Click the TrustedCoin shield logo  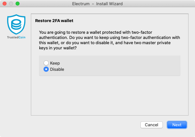[x=16, y=24]
